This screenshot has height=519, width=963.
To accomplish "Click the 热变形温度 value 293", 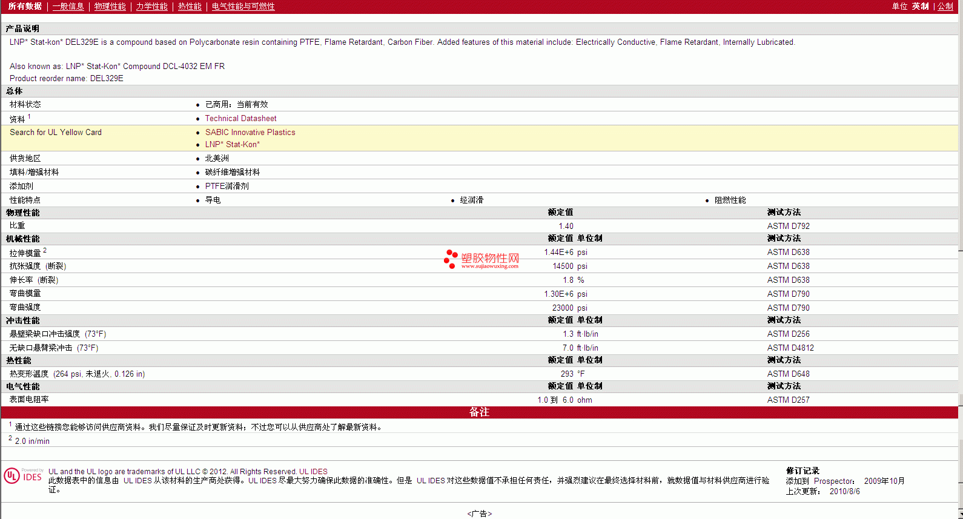I will tap(567, 374).
